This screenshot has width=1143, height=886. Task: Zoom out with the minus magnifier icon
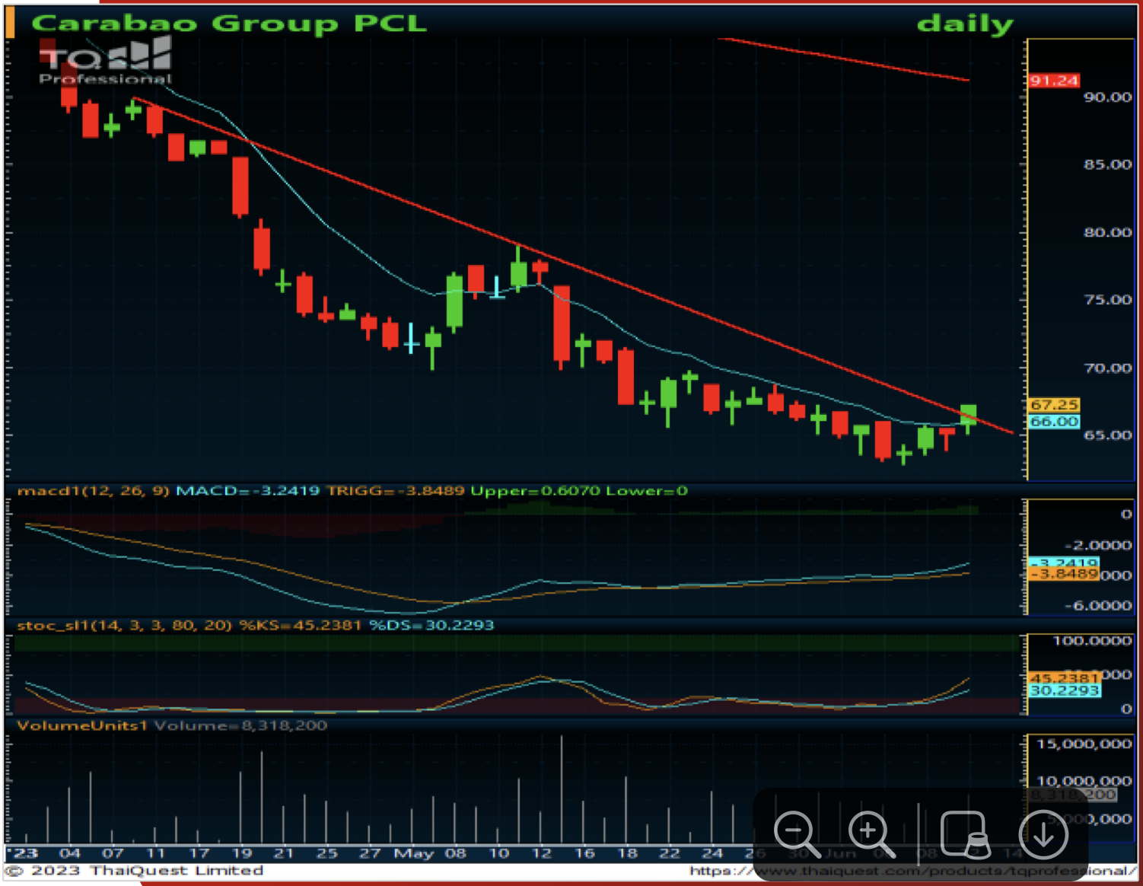[x=797, y=834]
